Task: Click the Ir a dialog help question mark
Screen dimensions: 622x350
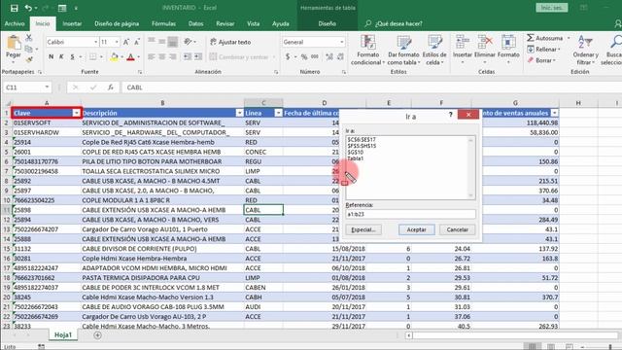Action: click(x=450, y=115)
